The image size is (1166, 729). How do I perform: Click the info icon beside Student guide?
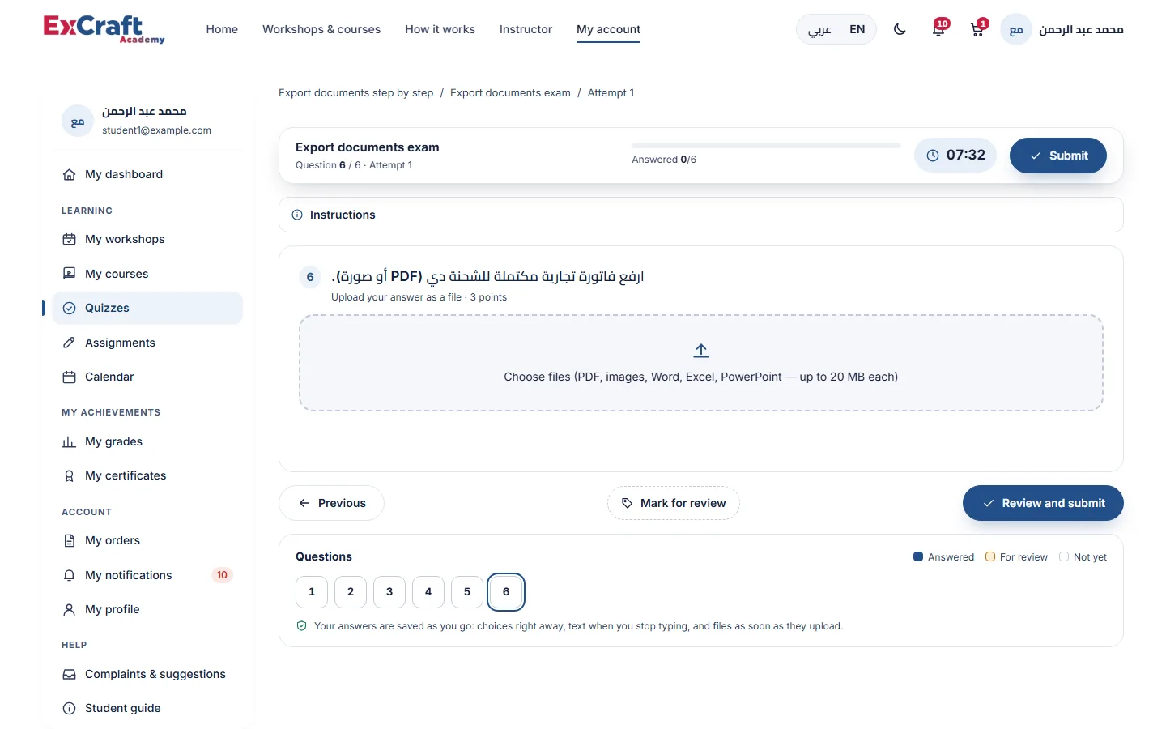70,708
